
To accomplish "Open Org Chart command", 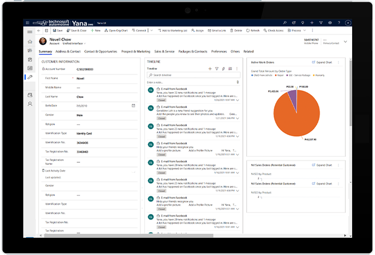I will pos(116,31).
